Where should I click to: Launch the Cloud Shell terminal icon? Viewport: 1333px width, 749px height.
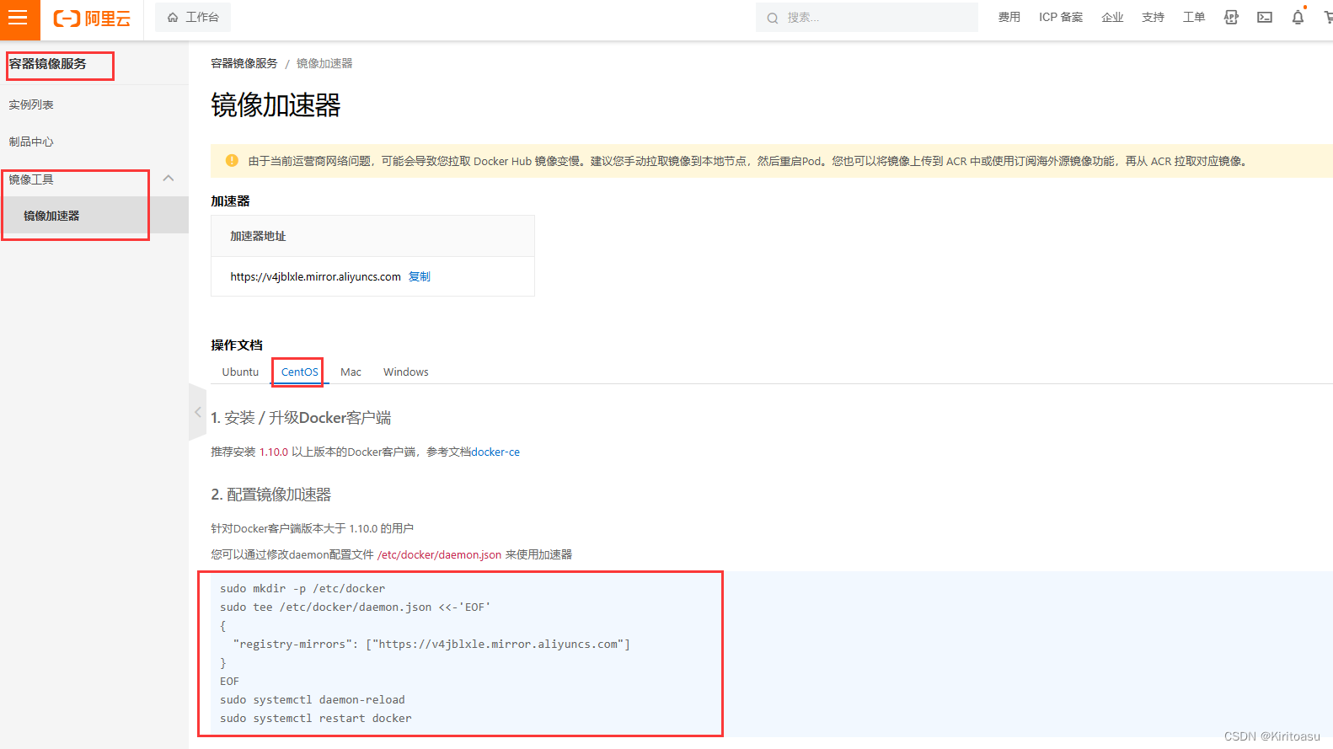(x=1265, y=17)
